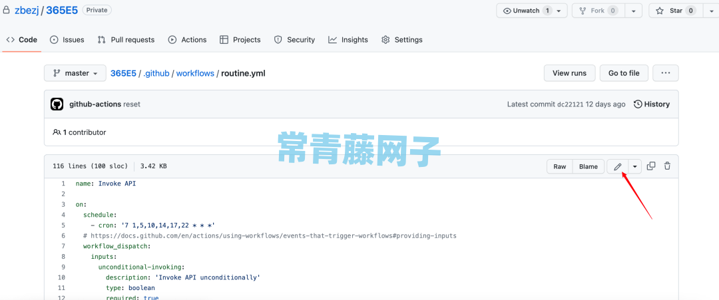Open .github folder in breadcrumb
The width and height of the screenshot is (719, 300).
[x=156, y=73]
